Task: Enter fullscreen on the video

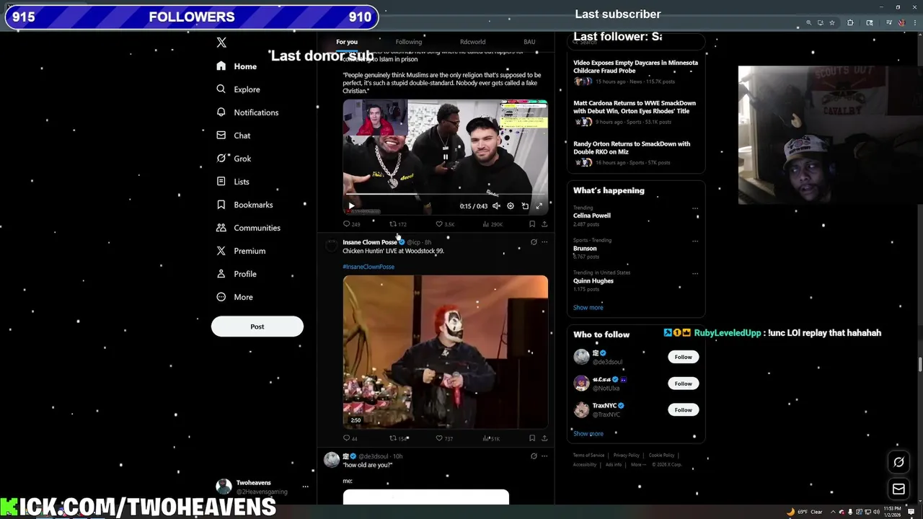Action: (539, 206)
